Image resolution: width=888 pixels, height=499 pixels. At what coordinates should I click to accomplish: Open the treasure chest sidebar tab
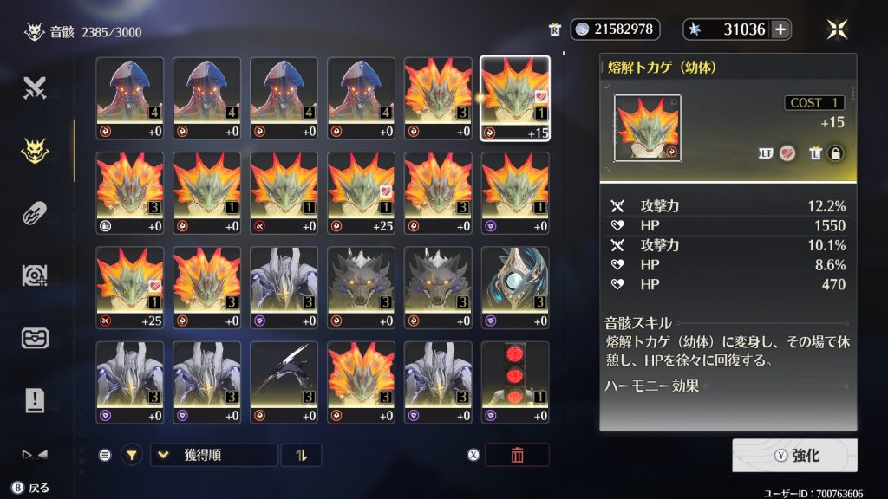tap(35, 338)
